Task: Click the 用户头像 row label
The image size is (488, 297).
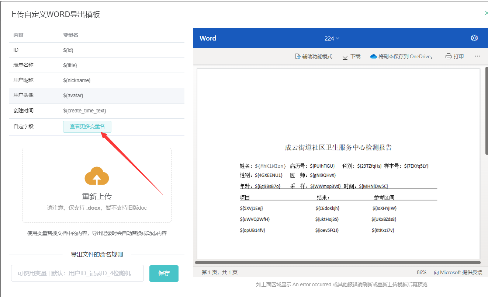Action: coord(23,95)
